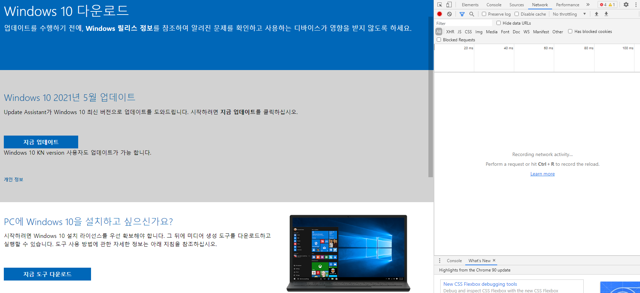Switch to the Elements tab

tap(470, 5)
